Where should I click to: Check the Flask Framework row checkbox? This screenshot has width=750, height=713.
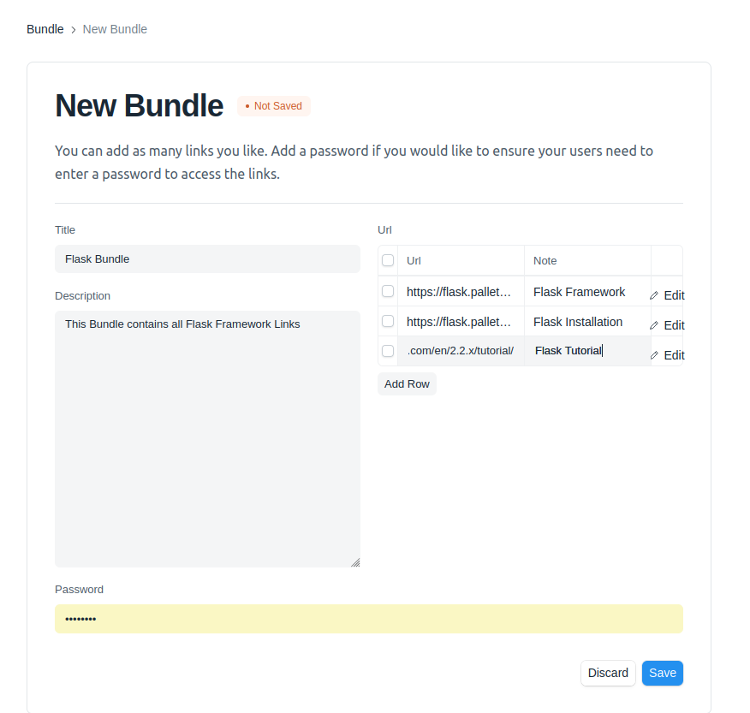[x=388, y=291]
